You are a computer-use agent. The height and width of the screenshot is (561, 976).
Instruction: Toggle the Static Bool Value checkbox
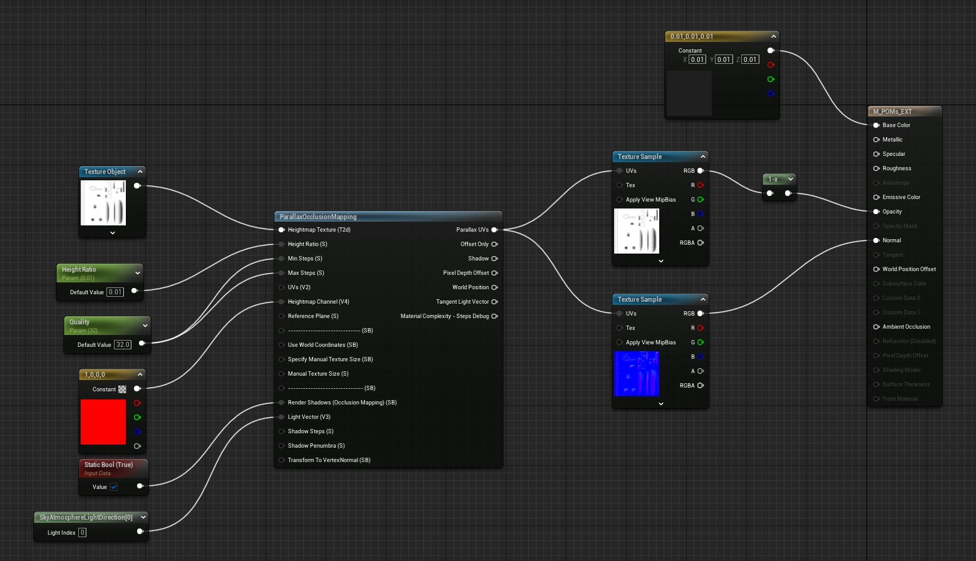coord(114,487)
